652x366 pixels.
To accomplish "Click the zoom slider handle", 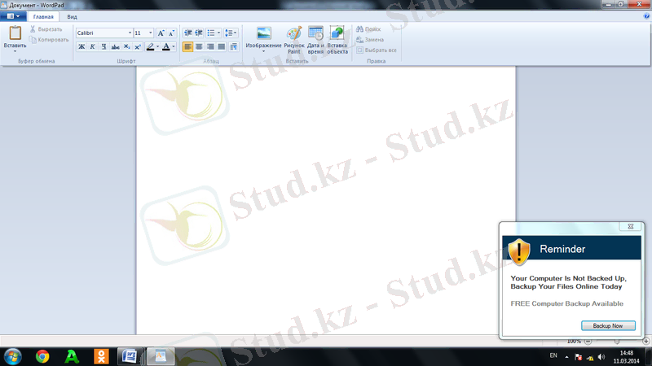I will (x=617, y=341).
